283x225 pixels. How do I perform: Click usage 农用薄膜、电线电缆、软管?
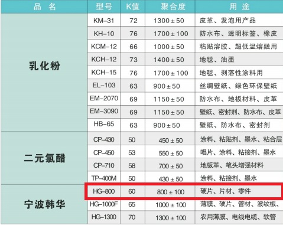[x=238, y=217]
